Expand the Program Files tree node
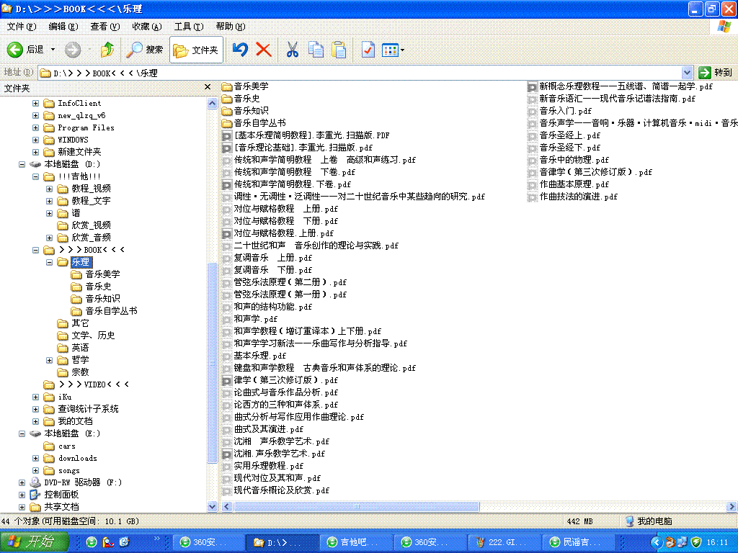738x553 pixels. pyautogui.click(x=35, y=127)
